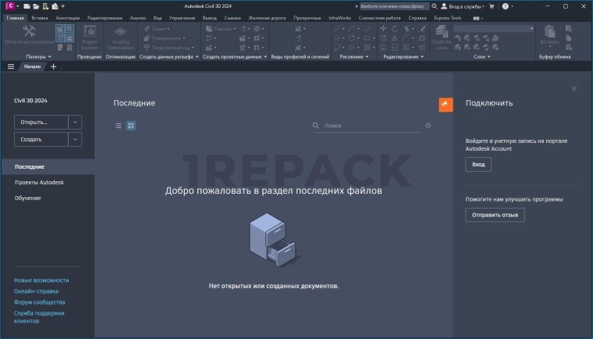Expand the Создать dropdown arrow

[x=75, y=139]
